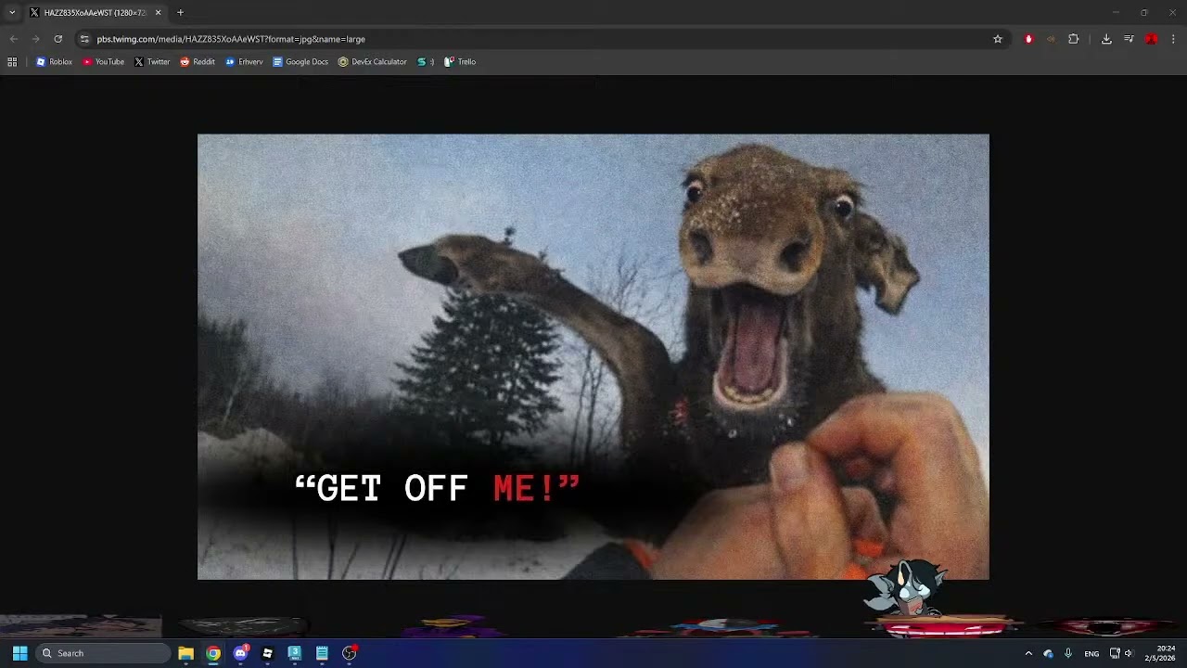
Task: Open the apps grid in bookmarks bar
Action: point(12,62)
